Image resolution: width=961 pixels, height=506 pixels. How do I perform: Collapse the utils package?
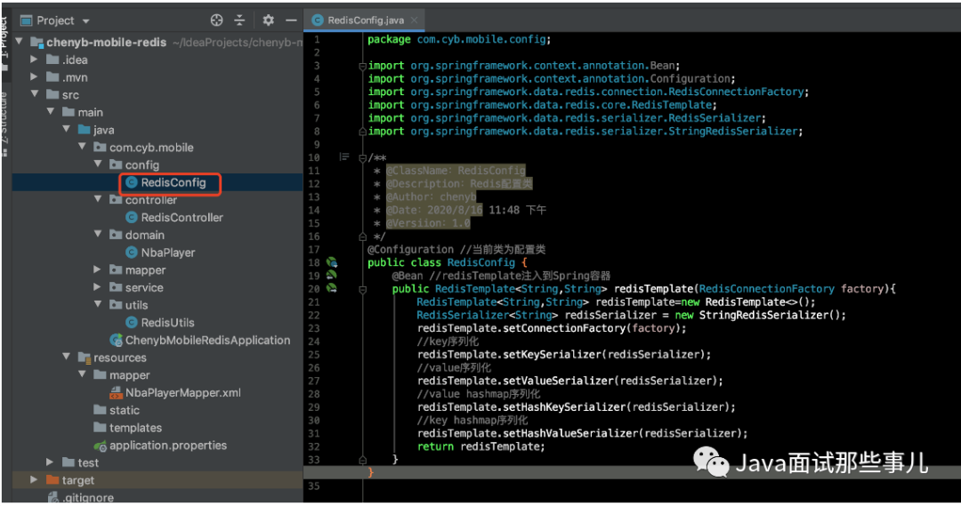(x=98, y=304)
